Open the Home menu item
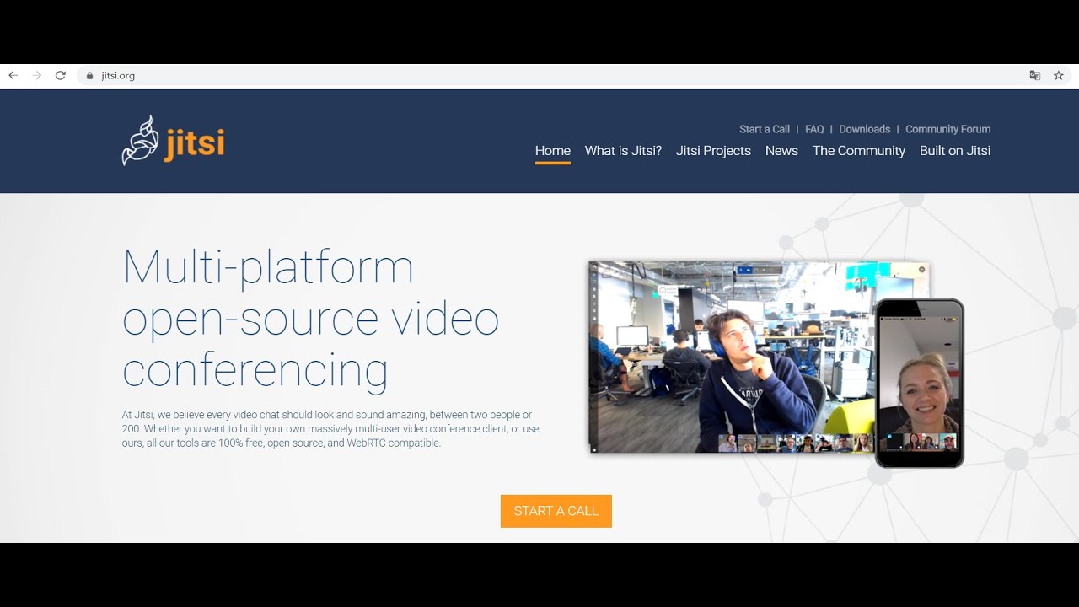This screenshot has width=1079, height=607. [553, 151]
